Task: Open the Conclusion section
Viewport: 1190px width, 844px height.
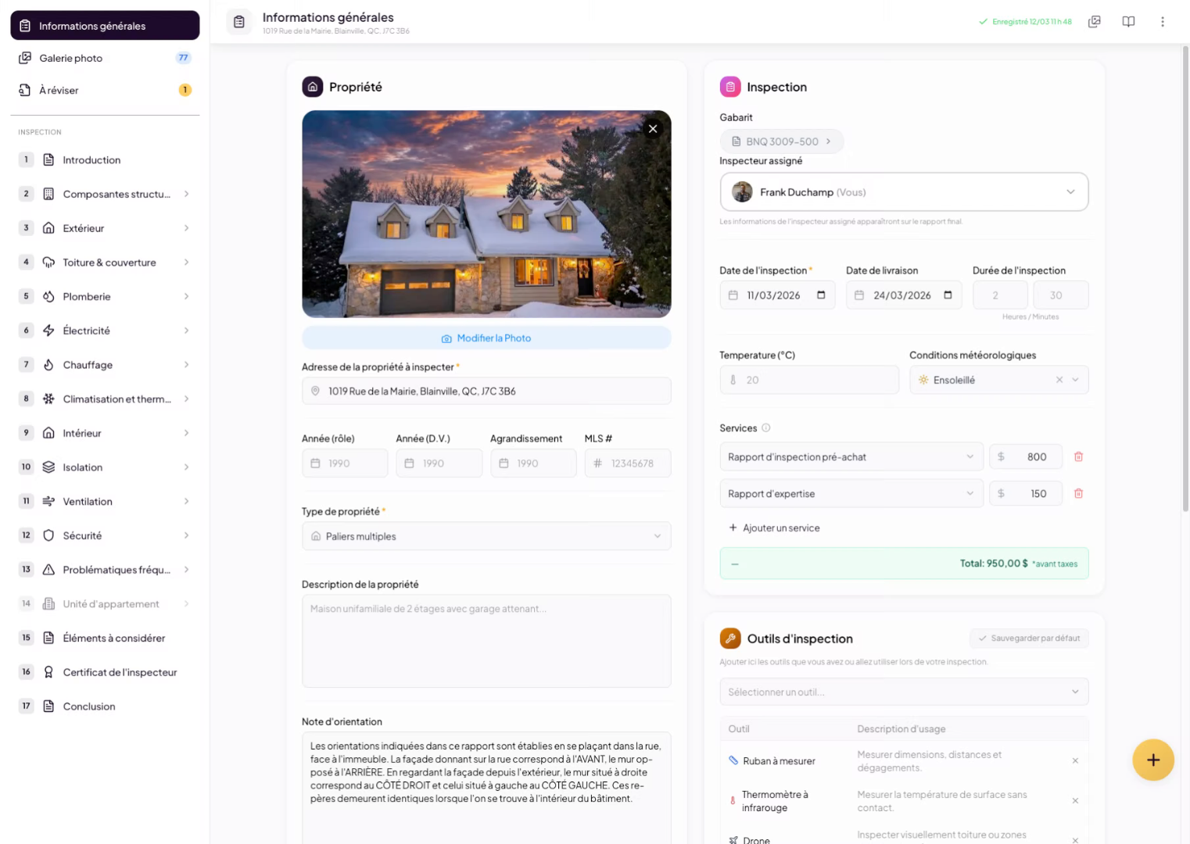Action: [x=105, y=706]
